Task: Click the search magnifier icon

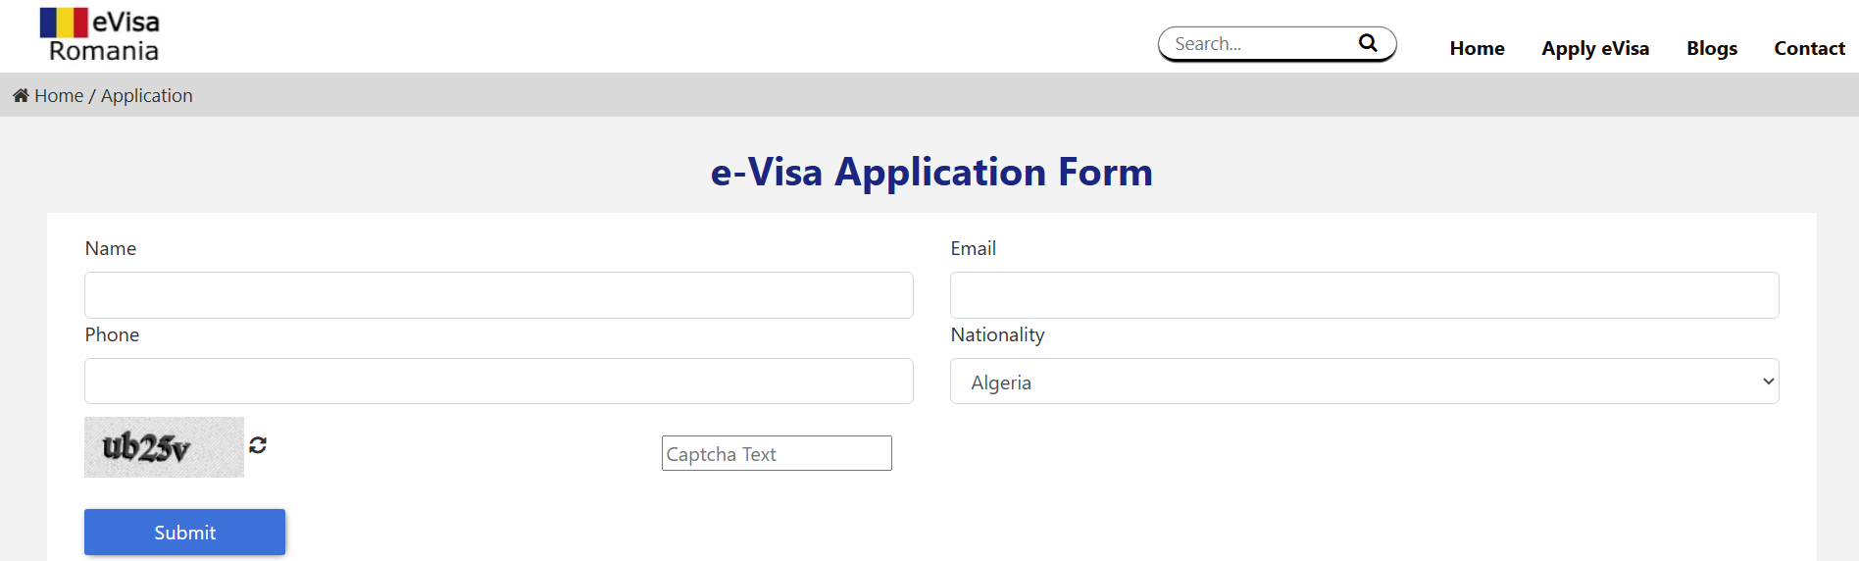Action: coord(1367,43)
